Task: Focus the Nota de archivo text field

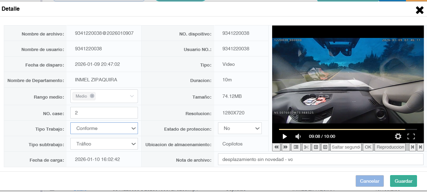Action: click(320, 159)
